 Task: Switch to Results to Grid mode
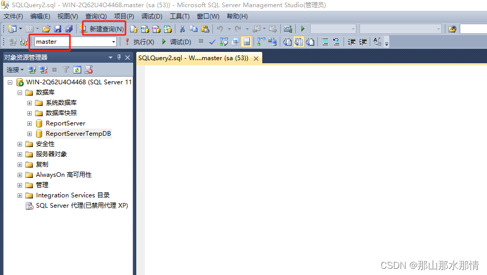click(299, 42)
